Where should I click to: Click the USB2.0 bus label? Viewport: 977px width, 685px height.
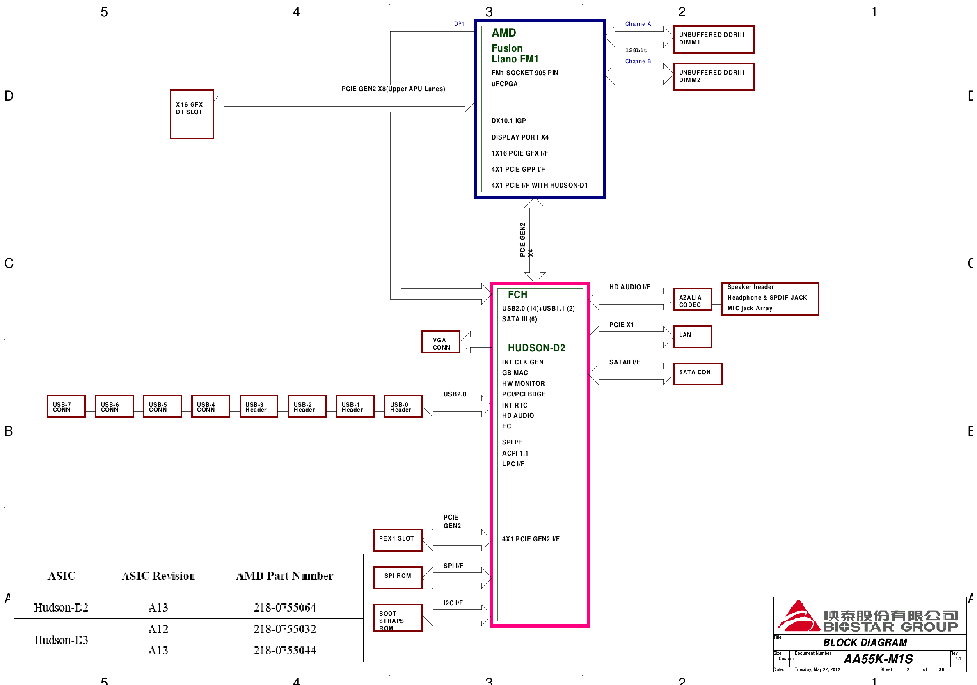(x=455, y=394)
